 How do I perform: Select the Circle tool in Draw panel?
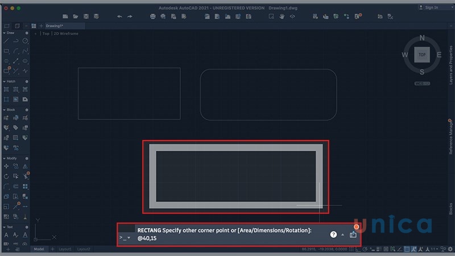pyautogui.click(x=25, y=41)
